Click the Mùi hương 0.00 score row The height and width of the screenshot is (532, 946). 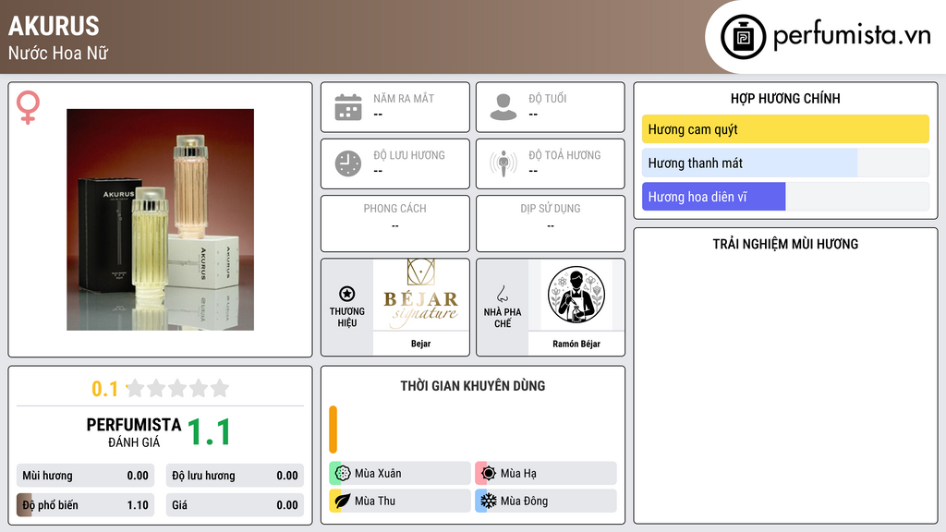coord(85,476)
